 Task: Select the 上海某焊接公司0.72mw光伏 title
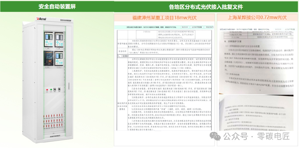tap(257, 17)
